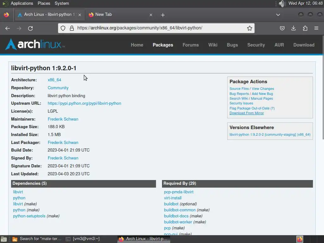Open the buildbot-common package link

coord(180,210)
